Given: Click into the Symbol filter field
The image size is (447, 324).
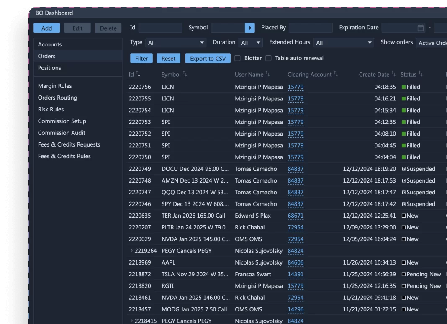Looking at the screenshot, I should (228, 28).
